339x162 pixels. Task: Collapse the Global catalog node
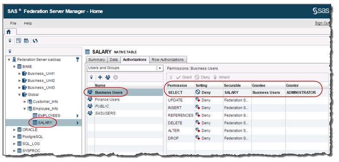point(20,95)
